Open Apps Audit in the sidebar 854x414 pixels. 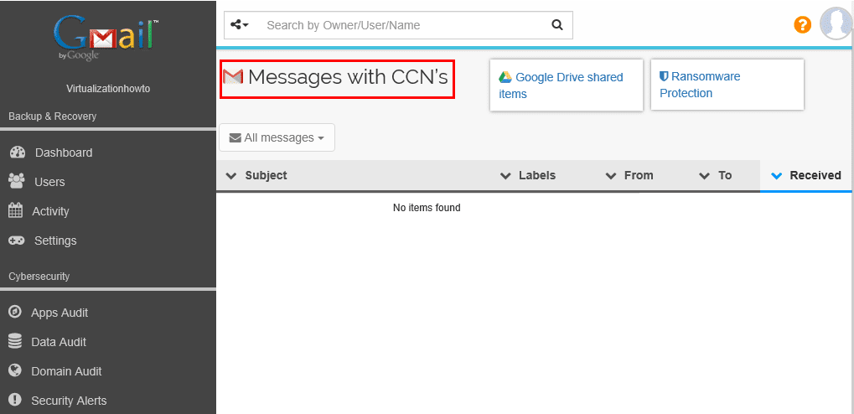click(60, 313)
